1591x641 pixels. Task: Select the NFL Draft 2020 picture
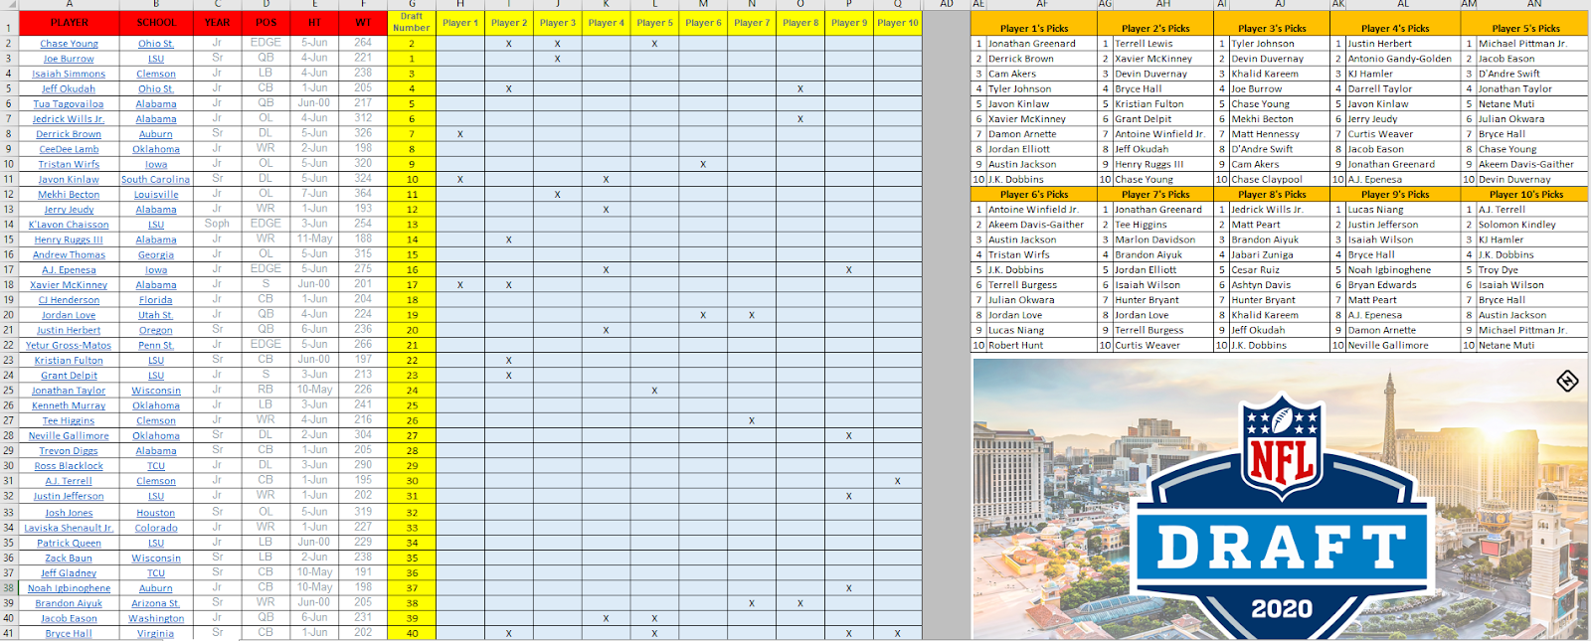(x=1280, y=499)
